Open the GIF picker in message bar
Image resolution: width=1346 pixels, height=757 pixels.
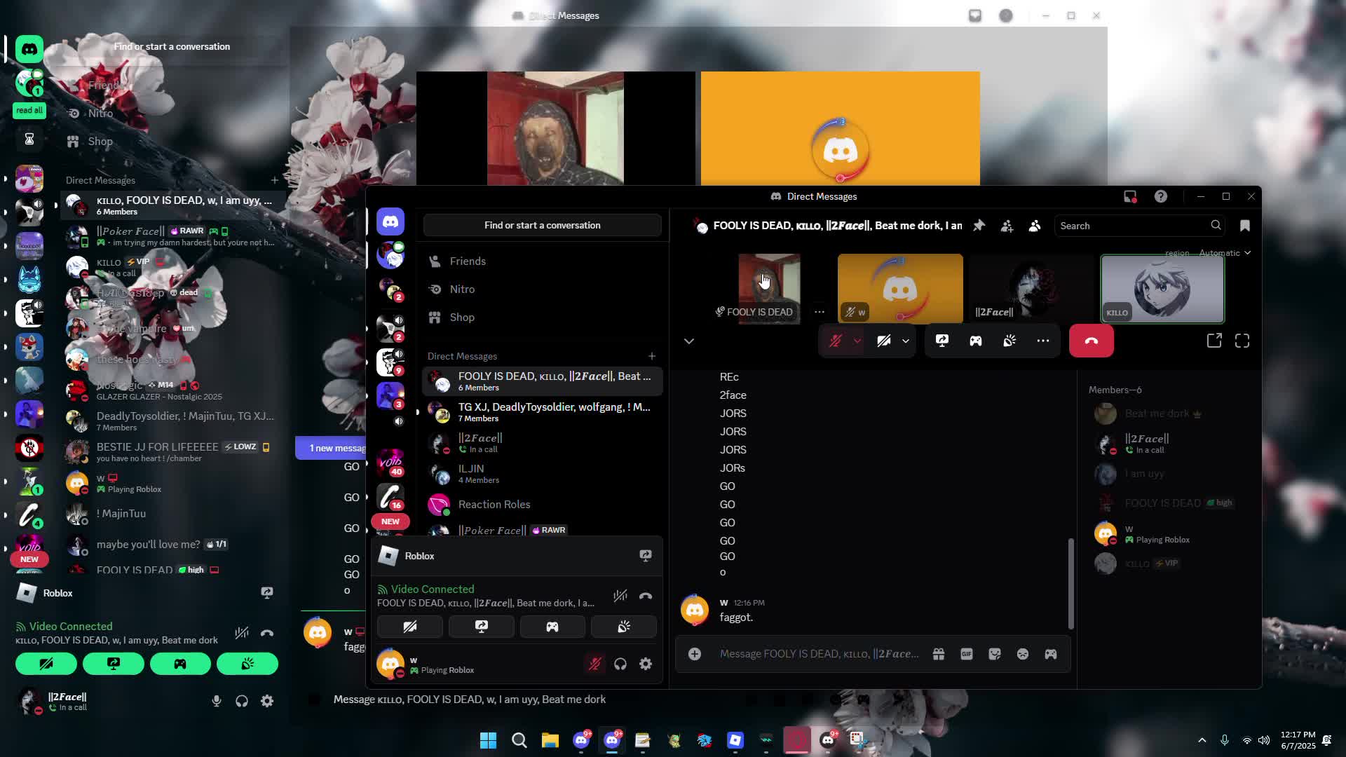967,653
